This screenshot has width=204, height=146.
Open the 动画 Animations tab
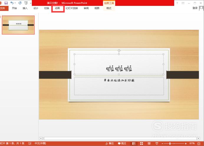tap(57, 8)
